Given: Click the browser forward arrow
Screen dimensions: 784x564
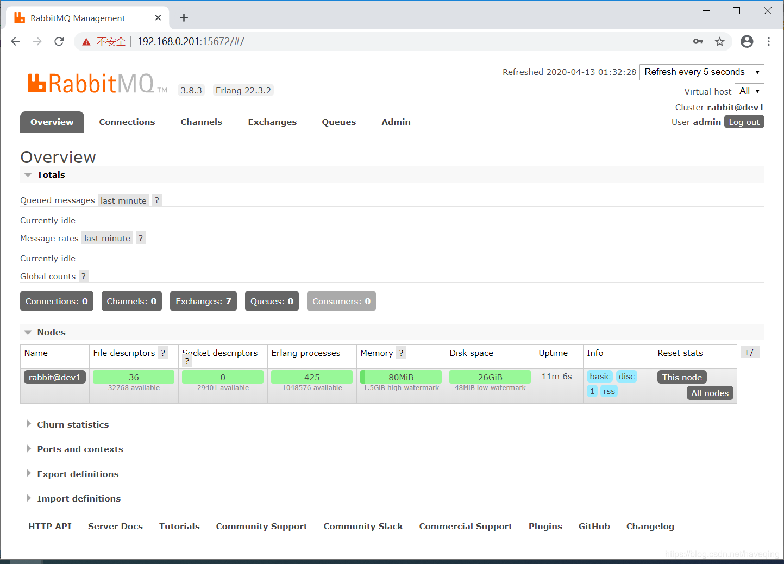Looking at the screenshot, I should point(37,41).
